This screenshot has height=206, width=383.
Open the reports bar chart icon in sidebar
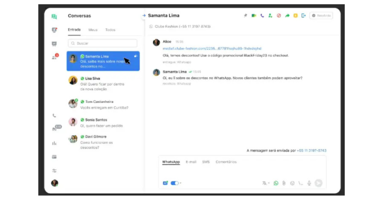point(55,143)
